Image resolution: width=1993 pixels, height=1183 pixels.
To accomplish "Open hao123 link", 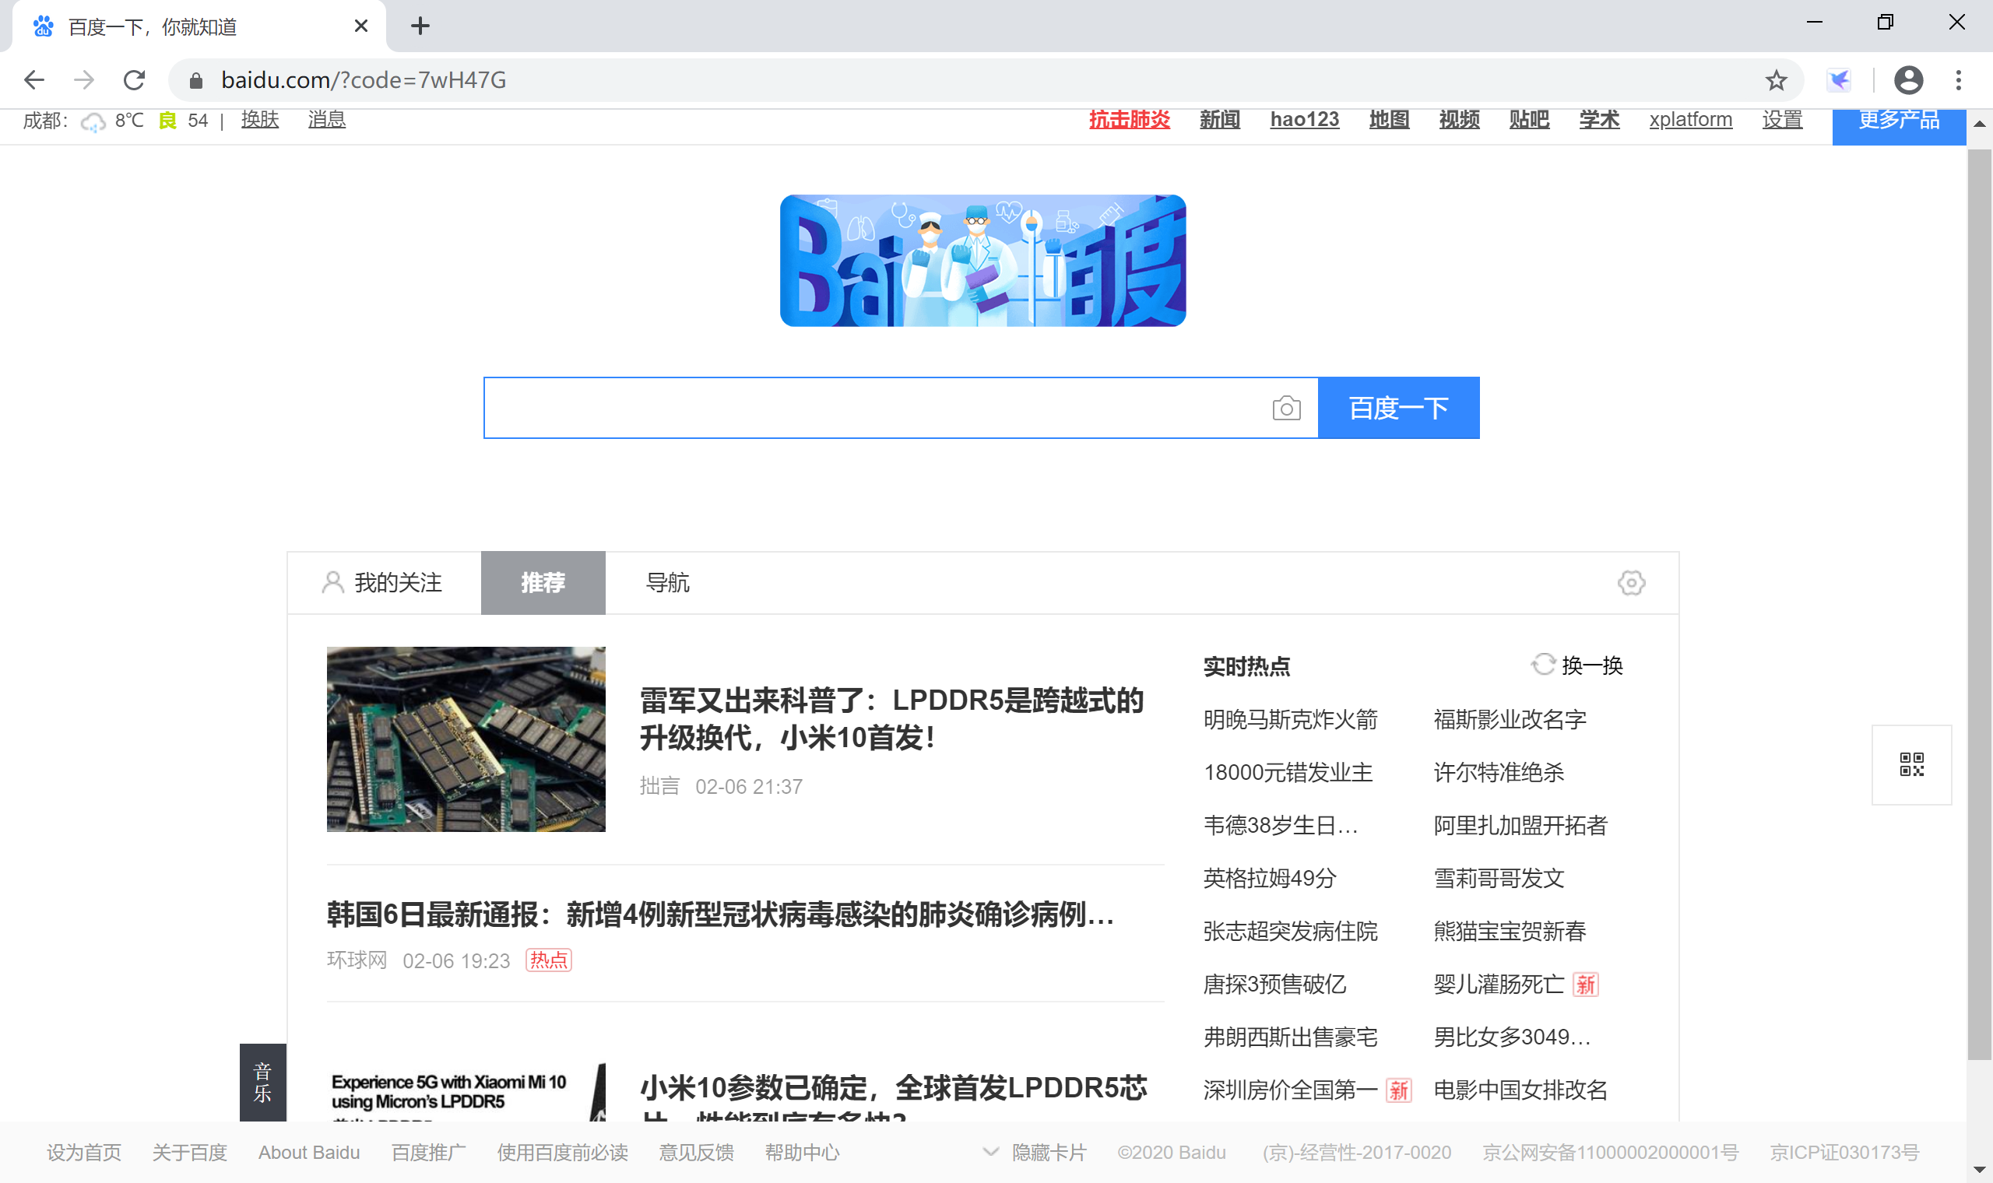I will tap(1304, 120).
